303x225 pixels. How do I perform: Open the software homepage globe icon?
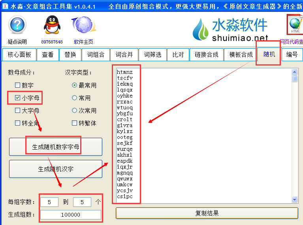[83, 26]
